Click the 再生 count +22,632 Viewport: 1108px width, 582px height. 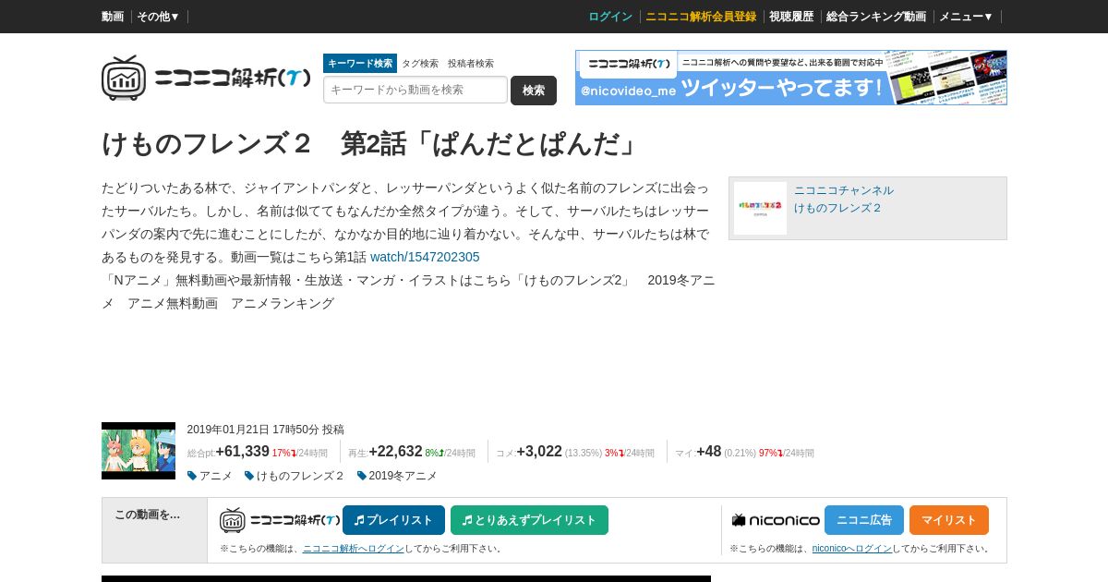point(395,452)
